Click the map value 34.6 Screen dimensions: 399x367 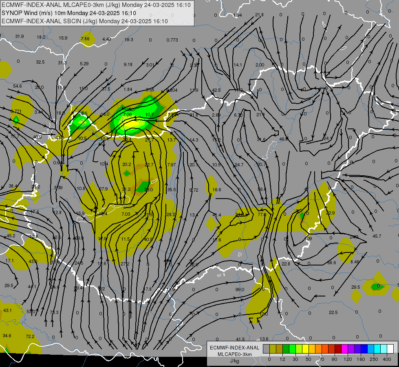(x=7, y=336)
